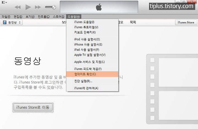
Task: Open iPad 사용 설명서(P)
Action: click(x=92, y=50)
